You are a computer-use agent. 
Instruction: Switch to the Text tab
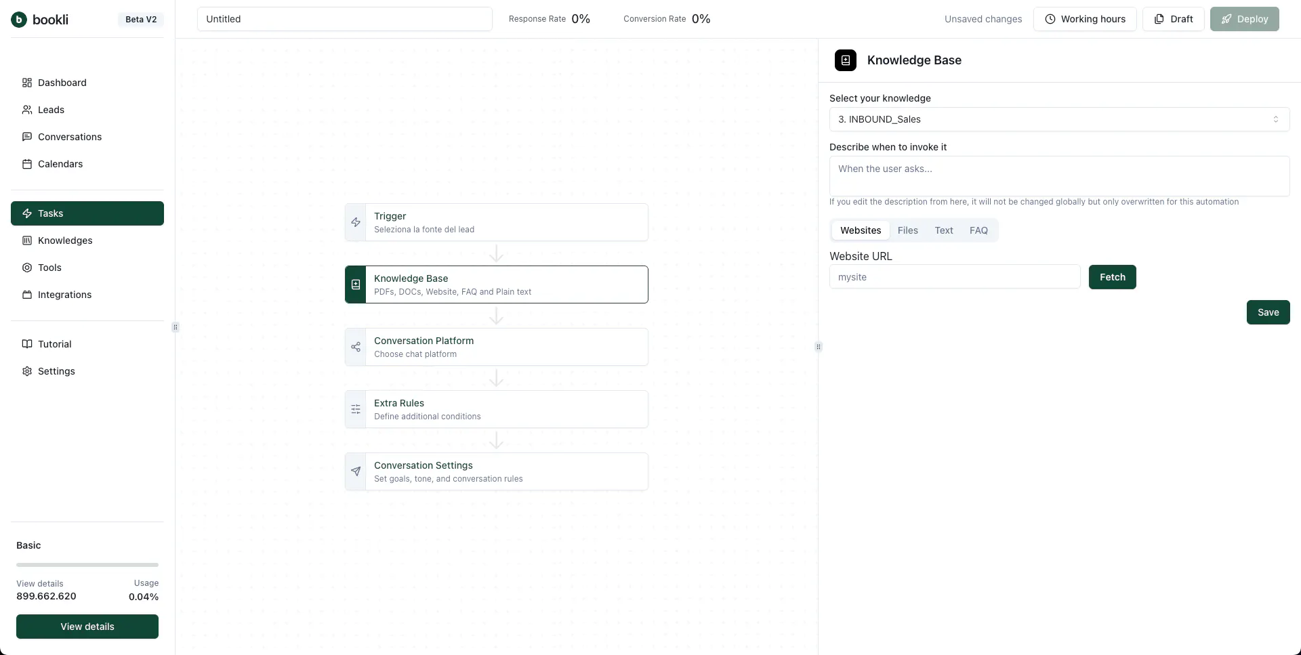click(x=944, y=230)
